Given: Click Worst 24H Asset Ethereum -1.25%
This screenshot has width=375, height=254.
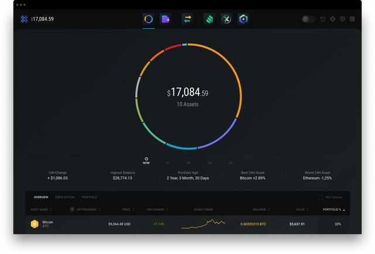Looking at the screenshot, I should (x=318, y=178).
